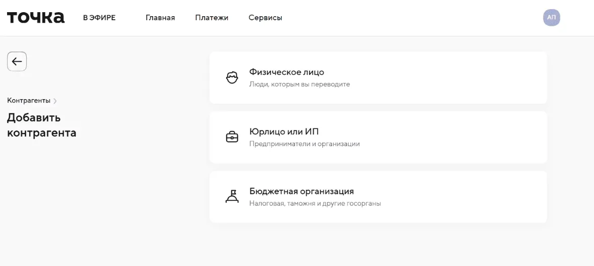Click the briefcase icon for Юрлицо или ИП

[x=232, y=137]
